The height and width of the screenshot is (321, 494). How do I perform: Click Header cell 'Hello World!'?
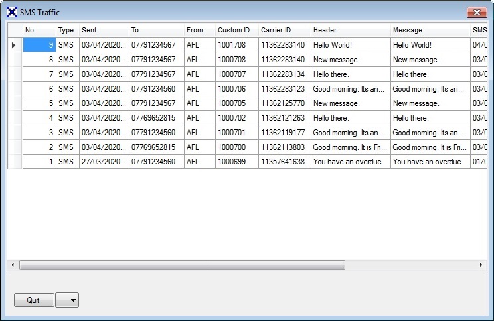(351, 45)
